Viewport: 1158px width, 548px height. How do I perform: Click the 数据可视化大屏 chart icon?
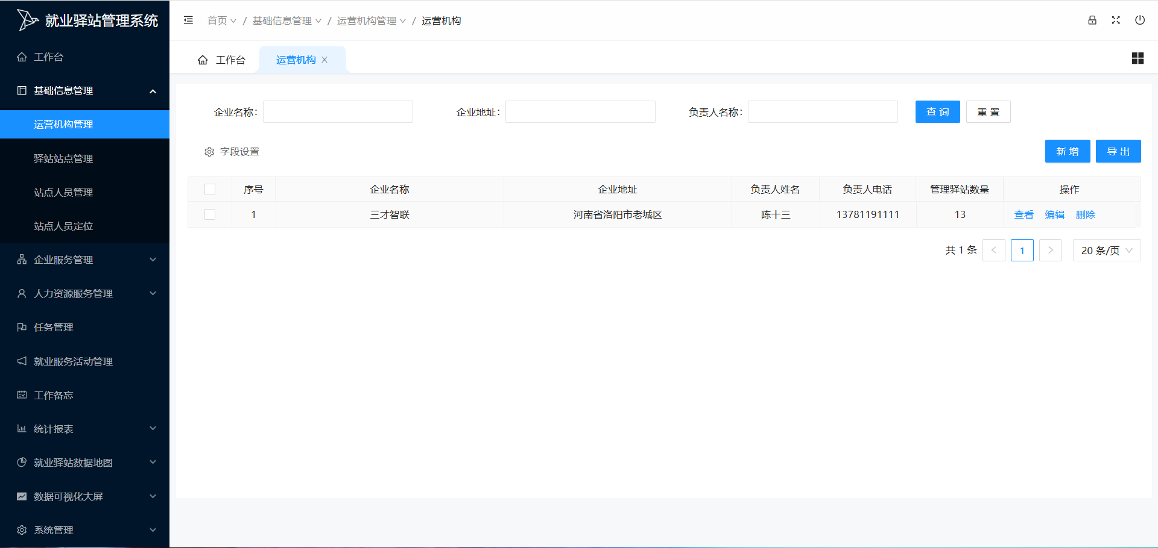(22, 496)
